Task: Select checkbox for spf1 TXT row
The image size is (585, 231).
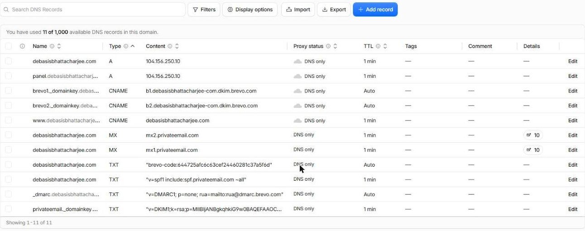Action: [9, 179]
